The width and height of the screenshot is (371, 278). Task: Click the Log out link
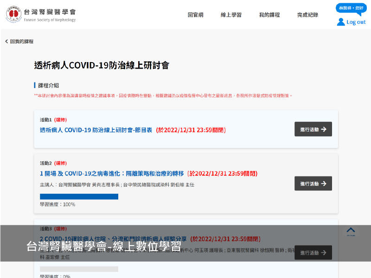click(x=356, y=22)
